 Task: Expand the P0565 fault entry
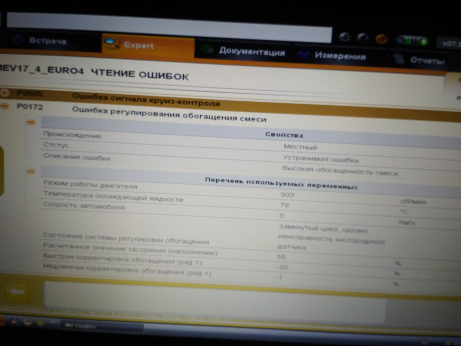click(x=4, y=93)
